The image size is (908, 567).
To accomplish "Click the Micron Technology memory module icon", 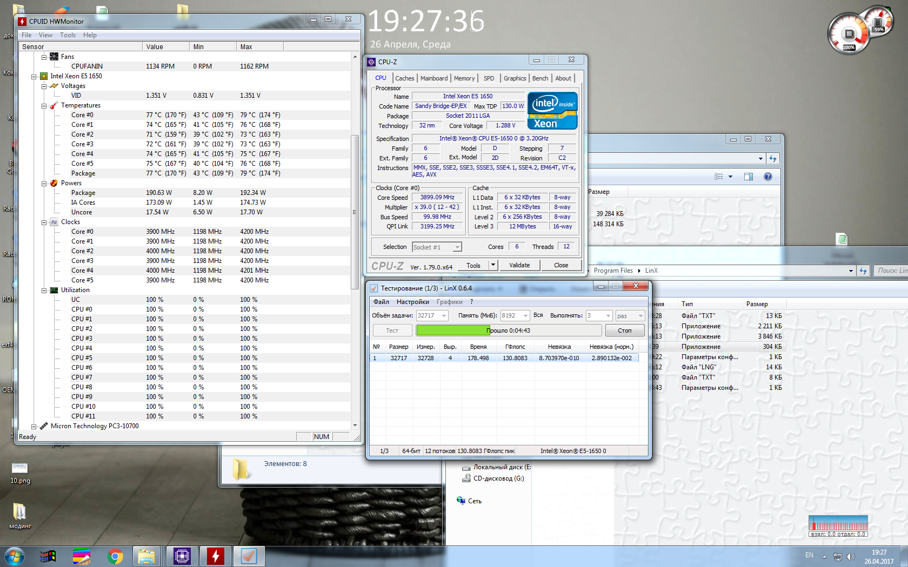I will [44, 426].
